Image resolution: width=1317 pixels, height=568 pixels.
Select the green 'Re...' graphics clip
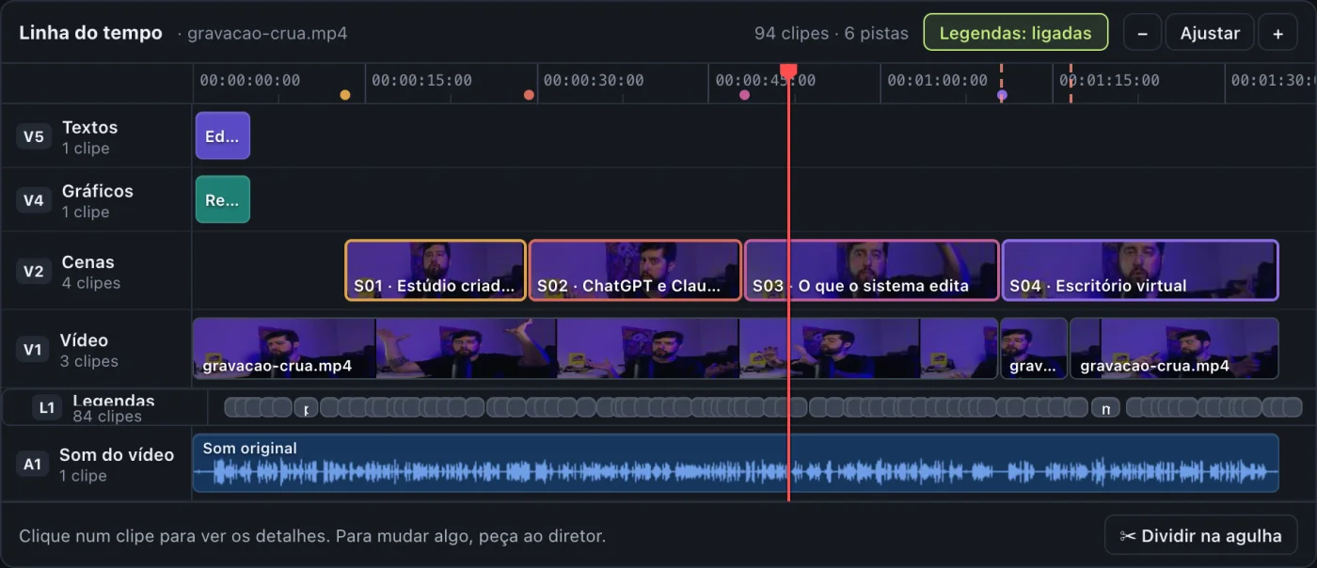[x=223, y=199]
